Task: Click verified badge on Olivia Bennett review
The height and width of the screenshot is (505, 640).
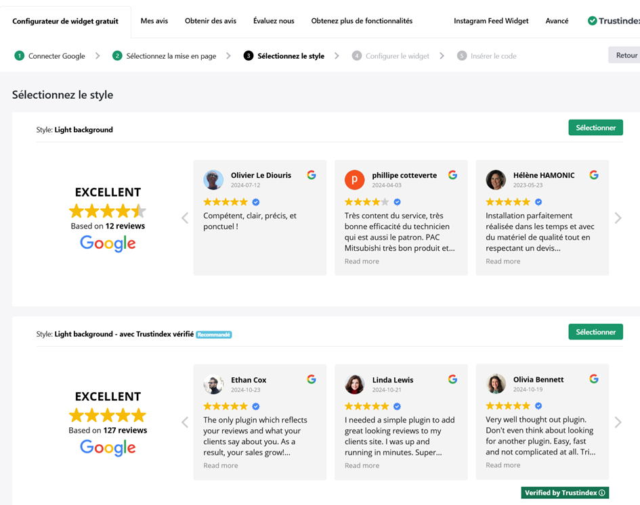Action: click(x=538, y=406)
